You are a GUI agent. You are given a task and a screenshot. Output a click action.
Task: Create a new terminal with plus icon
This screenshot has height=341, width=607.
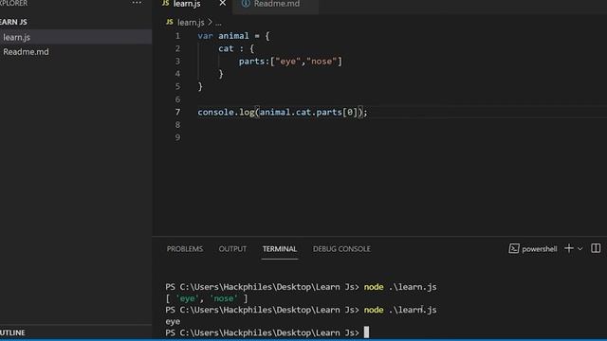coord(569,248)
